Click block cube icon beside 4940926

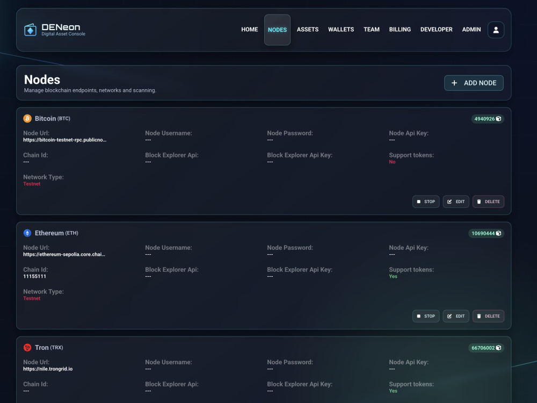(499, 119)
